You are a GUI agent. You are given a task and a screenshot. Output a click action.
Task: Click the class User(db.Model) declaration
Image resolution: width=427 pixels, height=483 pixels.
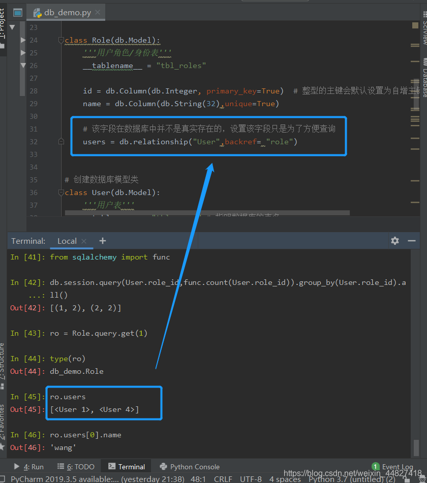pyautogui.click(x=112, y=192)
